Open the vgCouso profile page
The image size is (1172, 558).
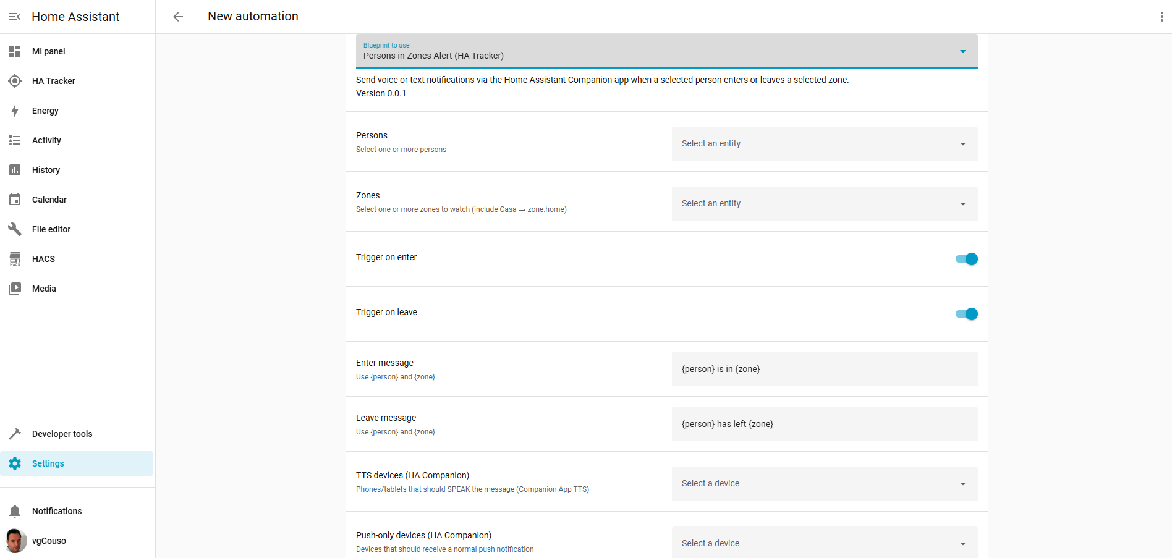point(77,541)
